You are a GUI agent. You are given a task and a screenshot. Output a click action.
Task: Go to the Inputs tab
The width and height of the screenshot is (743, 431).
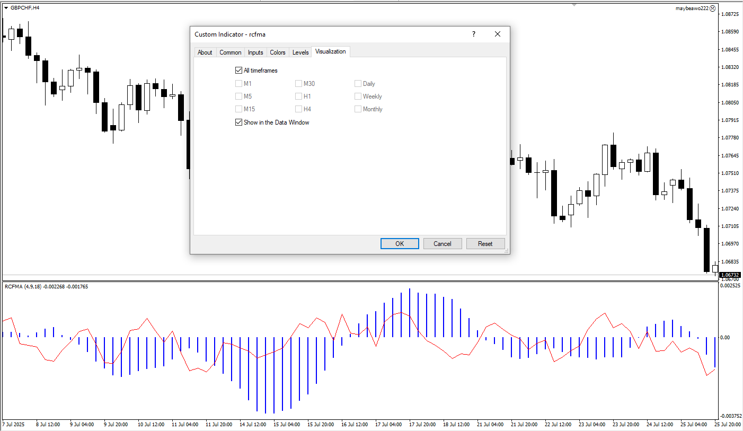[255, 52]
